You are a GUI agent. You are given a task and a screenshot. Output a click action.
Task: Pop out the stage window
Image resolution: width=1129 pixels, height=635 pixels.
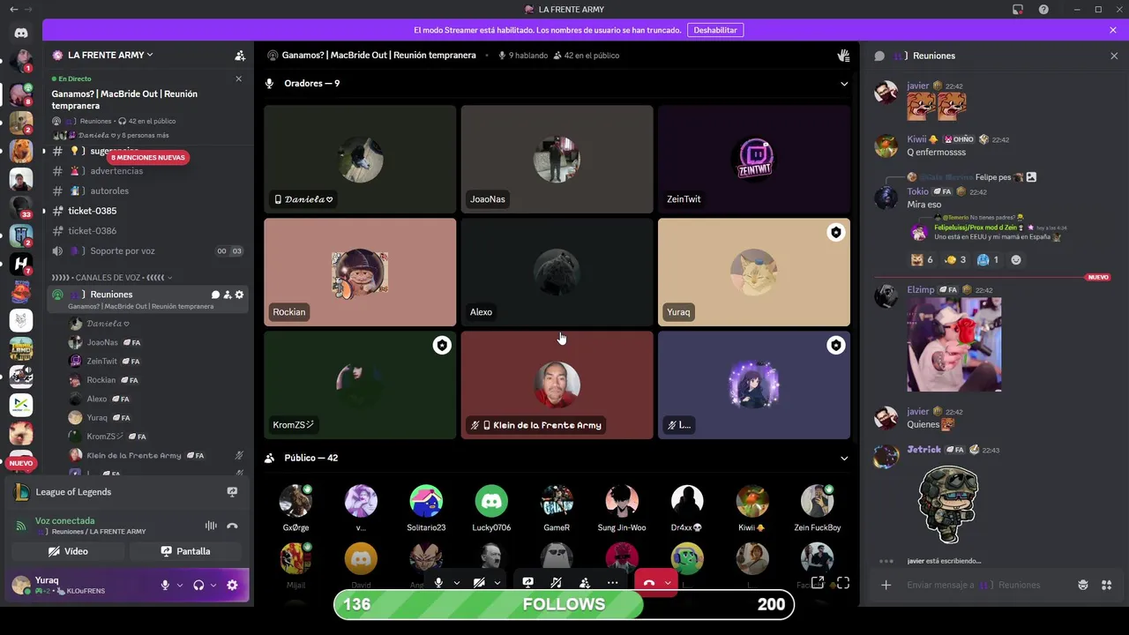tap(818, 583)
